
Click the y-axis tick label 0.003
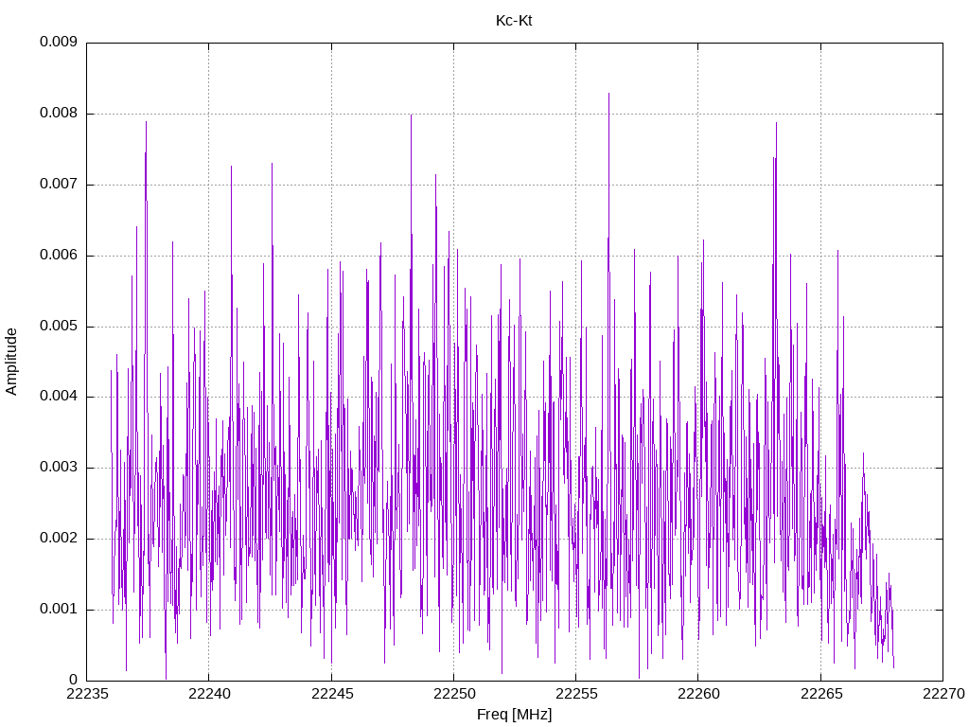[59, 467]
